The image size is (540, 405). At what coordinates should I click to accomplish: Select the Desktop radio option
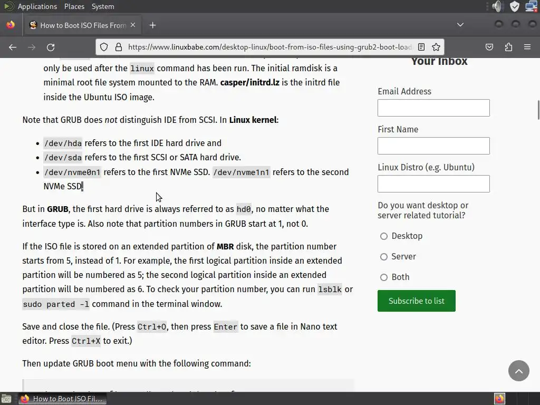point(384,236)
